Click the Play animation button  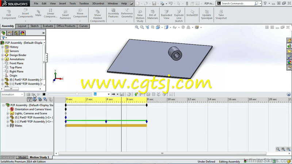(x=39, y=94)
